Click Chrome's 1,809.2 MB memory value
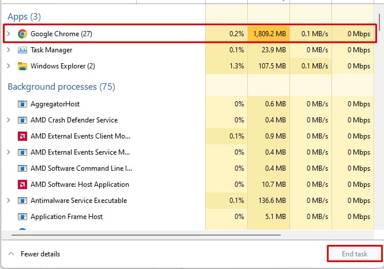The height and width of the screenshot is (269, 384). point(270,34)
